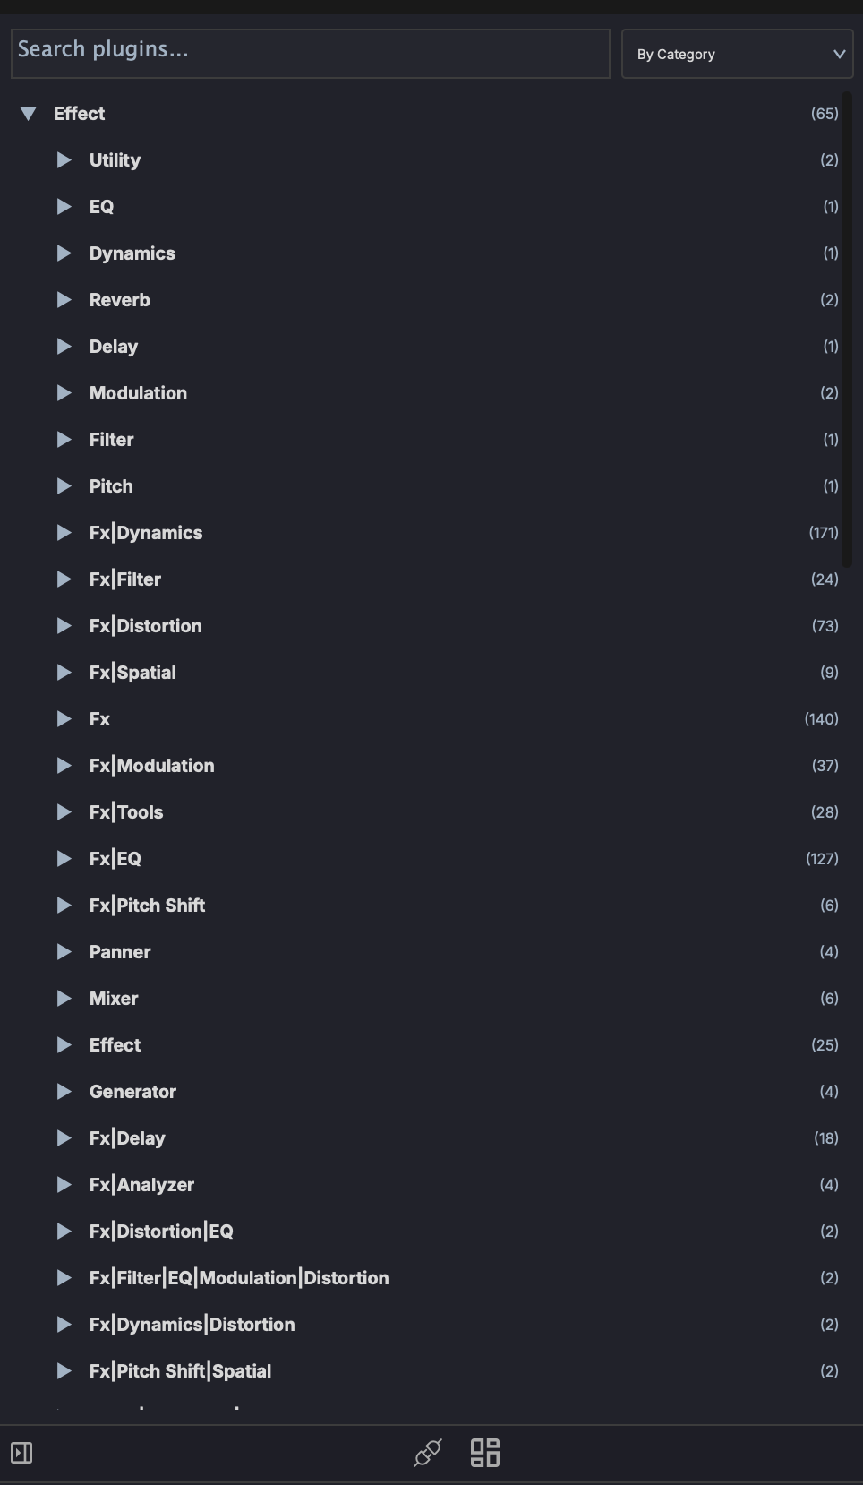The image size is (863, 1485).
Task: Expand the Utility category arrow
Action: pyautogui.click(x=64, y=160)
